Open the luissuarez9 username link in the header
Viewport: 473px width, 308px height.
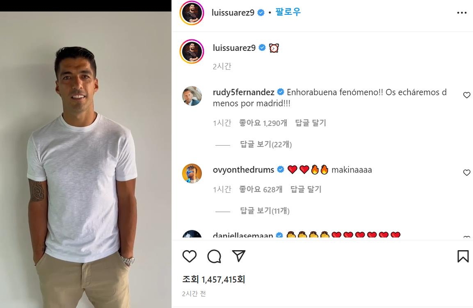point(234,13)
